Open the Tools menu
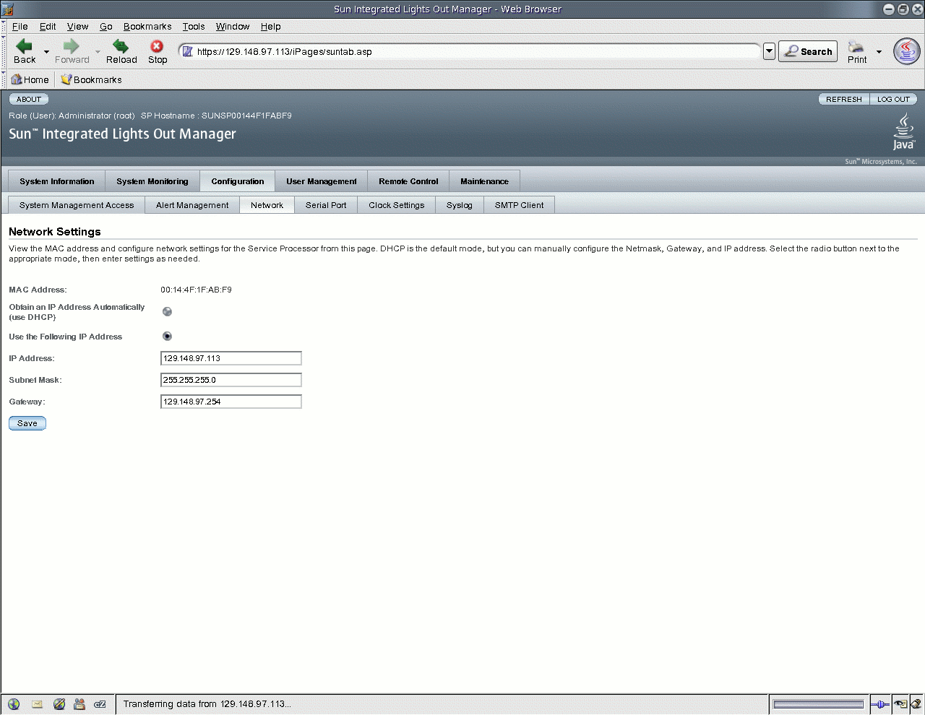This screenshot has width=925, height=715. tap(194, 27)
